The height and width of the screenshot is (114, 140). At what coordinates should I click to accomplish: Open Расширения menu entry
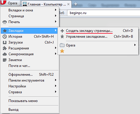tap(30, 48)
